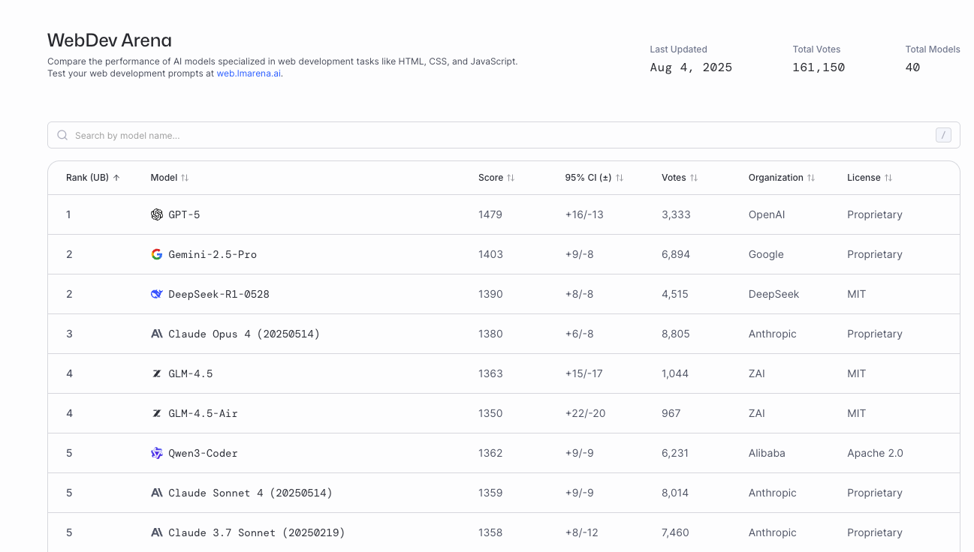The width and height of the screenshot is (974, 552).
Task: Click the GPT-5 model name
Action: point(184,214)
